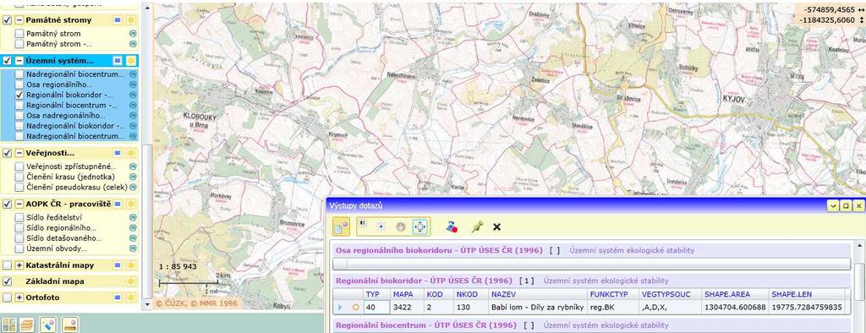The image size is (866, 333).
Task: Collapse the Veřejnosti group
Action: click(19, 153)
